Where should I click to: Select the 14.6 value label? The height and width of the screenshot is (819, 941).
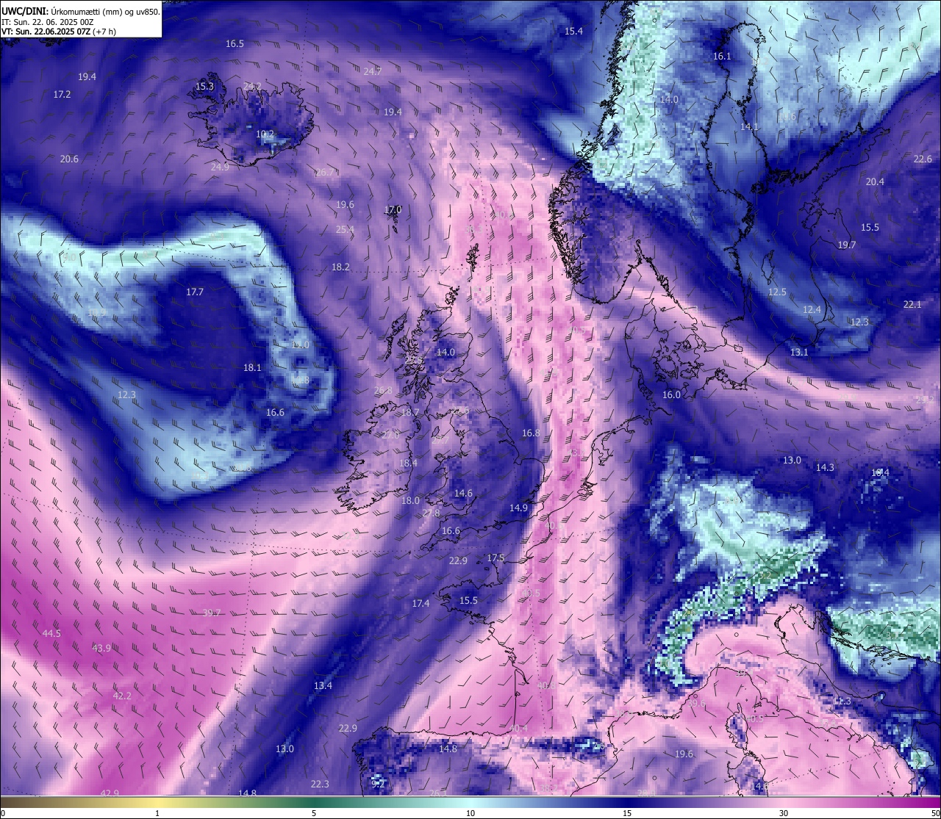click(463, 494)
